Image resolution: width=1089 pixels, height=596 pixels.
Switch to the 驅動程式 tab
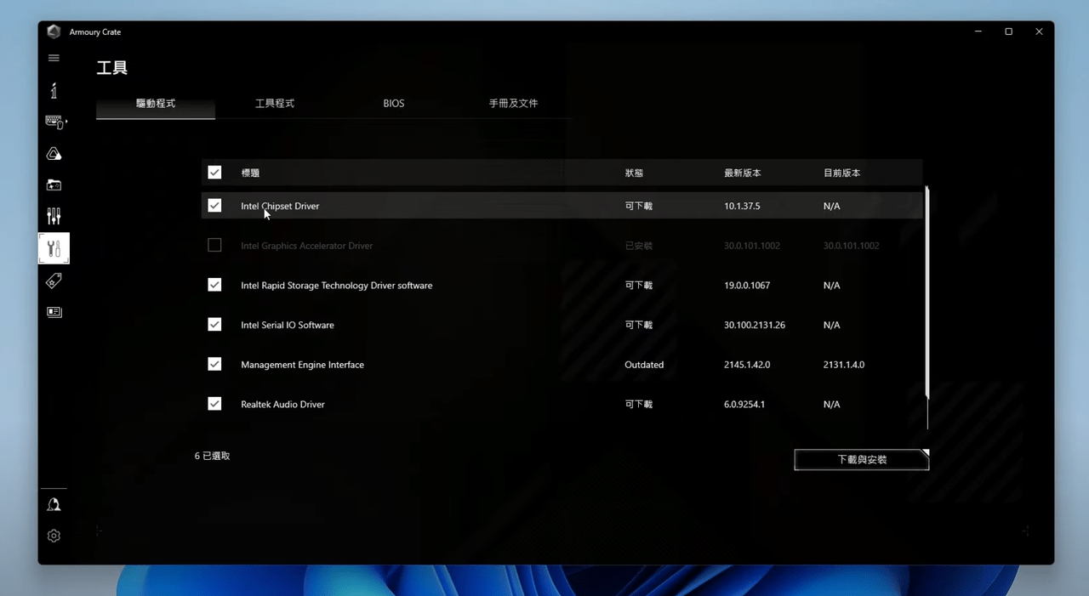point(156,104)
